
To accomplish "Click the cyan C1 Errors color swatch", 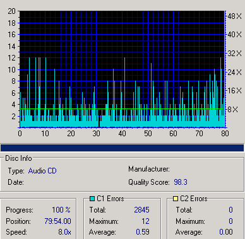I will click(92, 199).
